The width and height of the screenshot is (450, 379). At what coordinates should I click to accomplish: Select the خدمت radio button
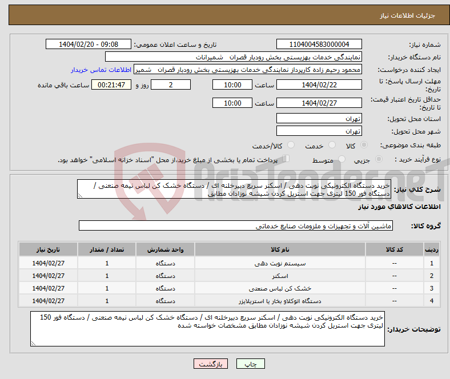[x=332, y=145]
